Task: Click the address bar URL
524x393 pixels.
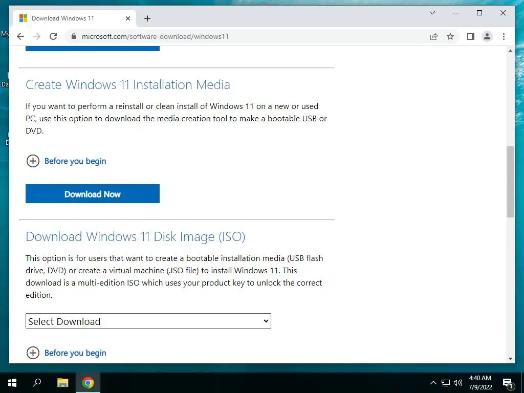Action: [x=156, y=36]
